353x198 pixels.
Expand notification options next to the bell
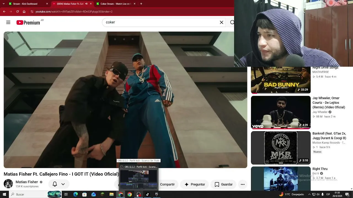click(63, 184)
